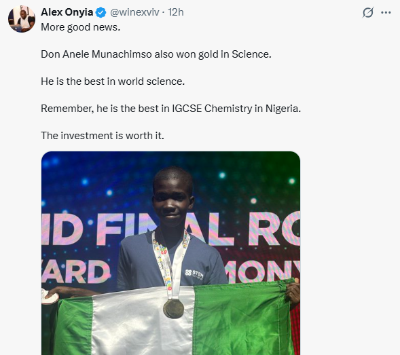This screenshot has width=400, height=355.
Task: Click the blue verified checkmark badge
Action: tap(101, 12)
